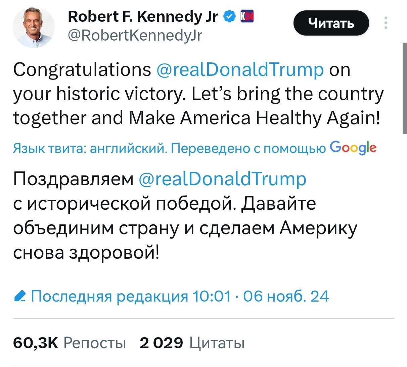Click the Google logo in translation notice
Viewport: 407px width, 367px height.
click(x=353, y=148)
